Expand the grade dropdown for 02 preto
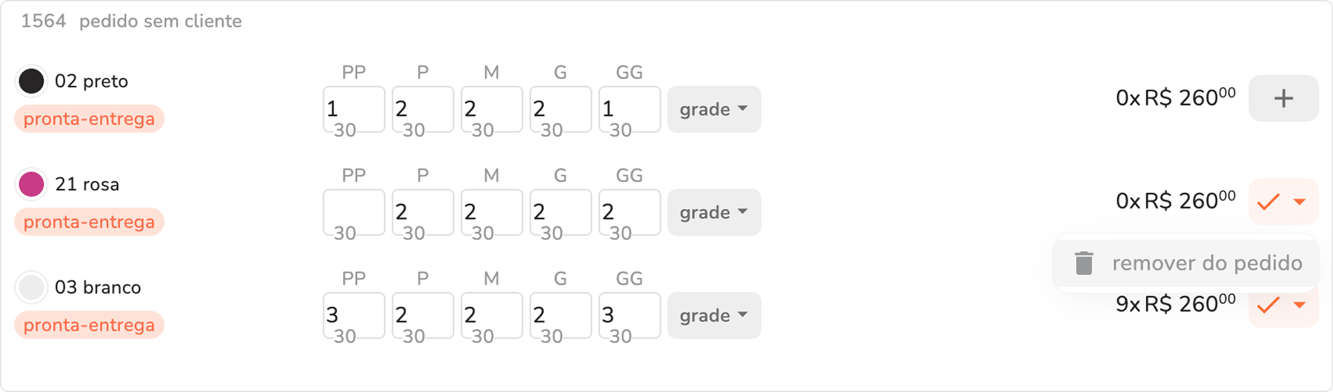The width and height of the screenshot is (1333, 392). click(714, 109)
